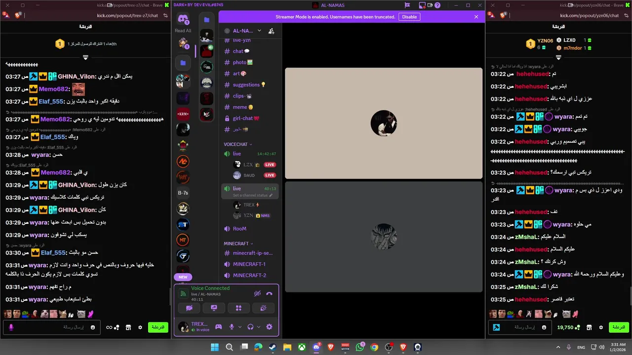Mute the microphone in Discord
The image size is (632, 355).
[x=231, y=326]
